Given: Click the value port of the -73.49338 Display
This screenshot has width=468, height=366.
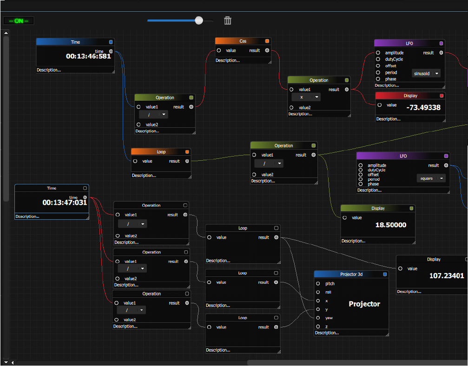Looking at the screenshot, I should tap(379, 105).
